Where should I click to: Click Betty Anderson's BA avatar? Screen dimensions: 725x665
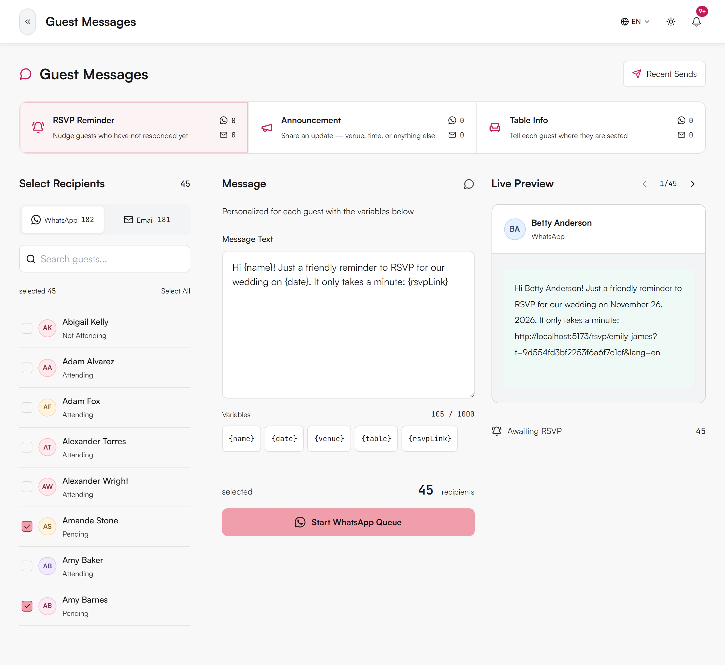tap(515, 229)
